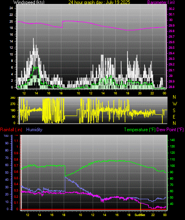Click the 30.2 barometer scale value
Image resolution: width=185 pixels, height=220 pixels.
click(x=172, y=9)
